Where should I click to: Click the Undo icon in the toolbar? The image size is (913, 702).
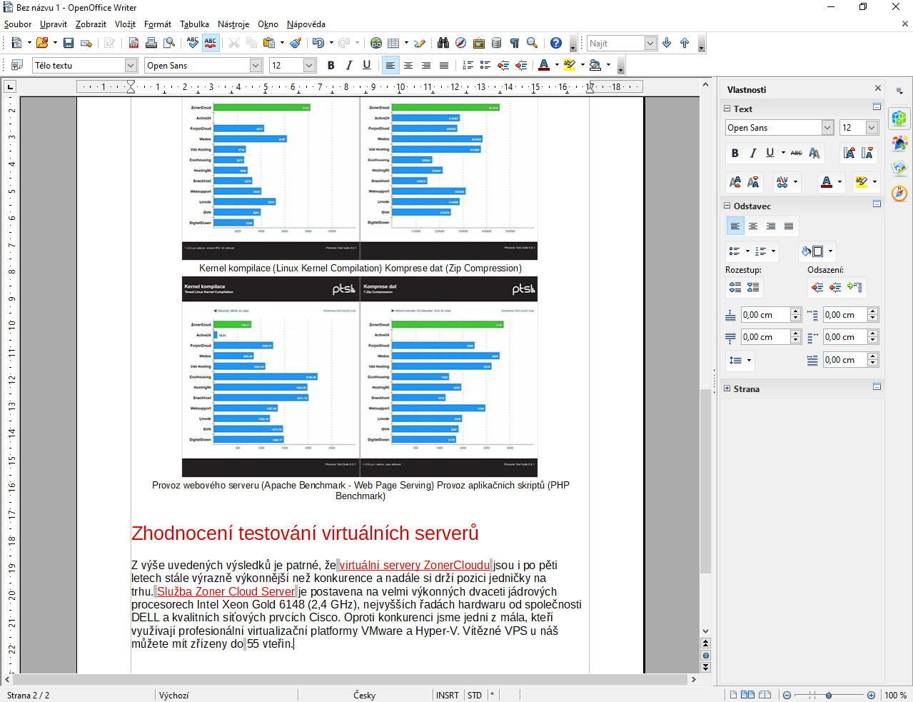click(x=318, y=44)
